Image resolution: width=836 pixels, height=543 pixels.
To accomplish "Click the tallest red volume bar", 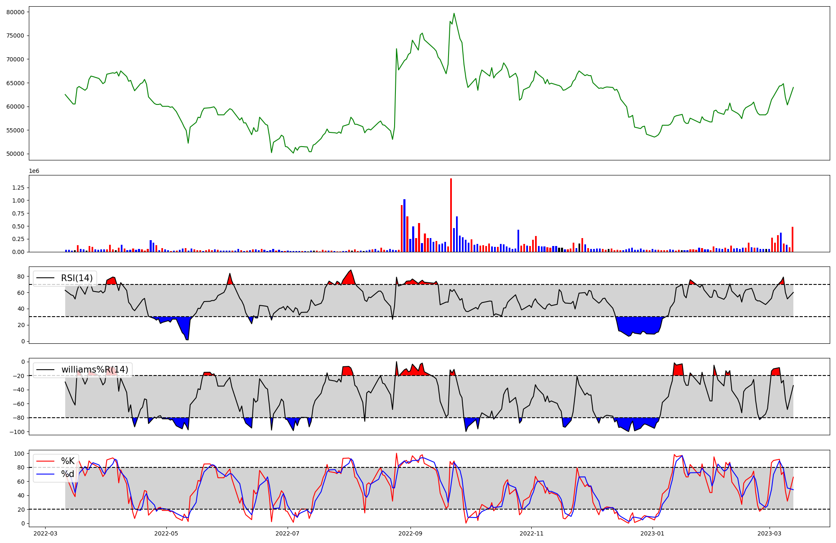I will click(451, 215).
